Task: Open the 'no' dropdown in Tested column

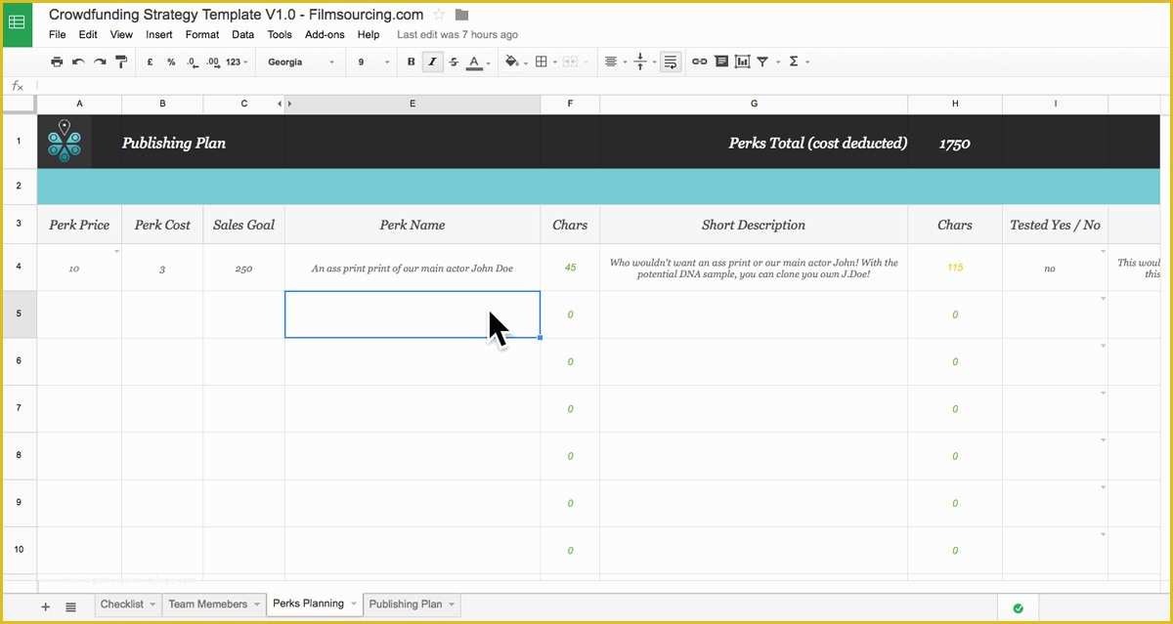Action: click(x=1103, y=252)
